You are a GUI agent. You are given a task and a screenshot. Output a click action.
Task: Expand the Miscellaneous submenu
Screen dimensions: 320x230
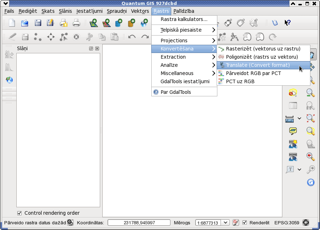tap(184, 73)
